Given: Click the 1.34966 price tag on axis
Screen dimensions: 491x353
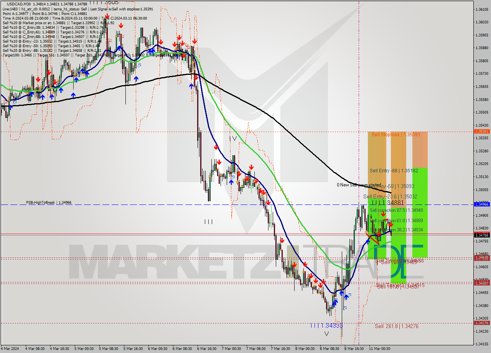Looking at the screenshot, I should (482, 205).
